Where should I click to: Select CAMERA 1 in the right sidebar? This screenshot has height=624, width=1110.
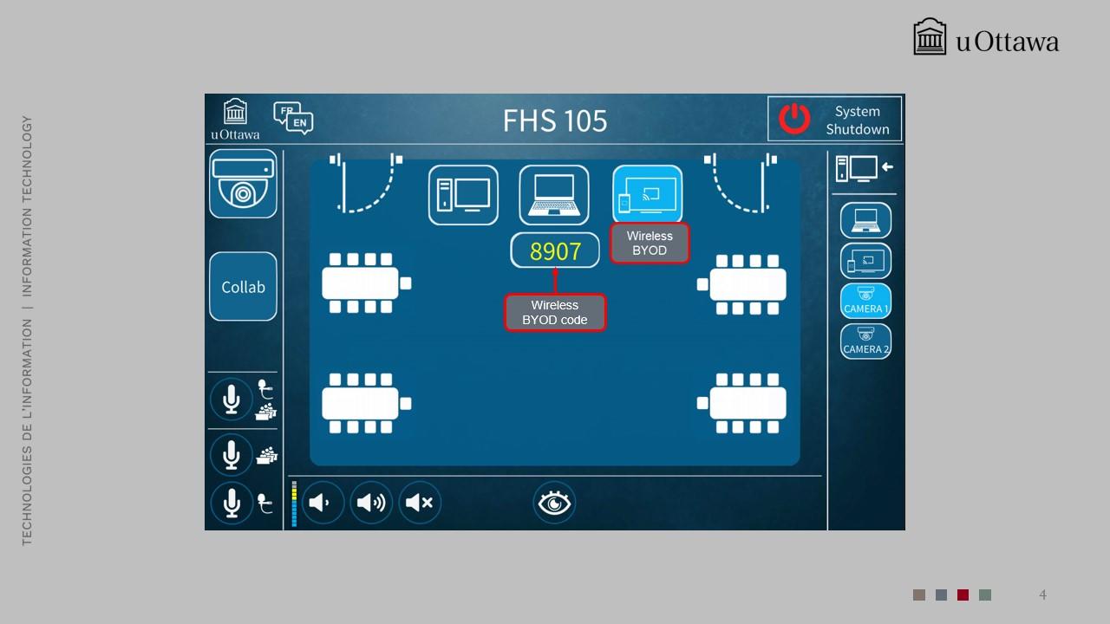pos(865,301)
